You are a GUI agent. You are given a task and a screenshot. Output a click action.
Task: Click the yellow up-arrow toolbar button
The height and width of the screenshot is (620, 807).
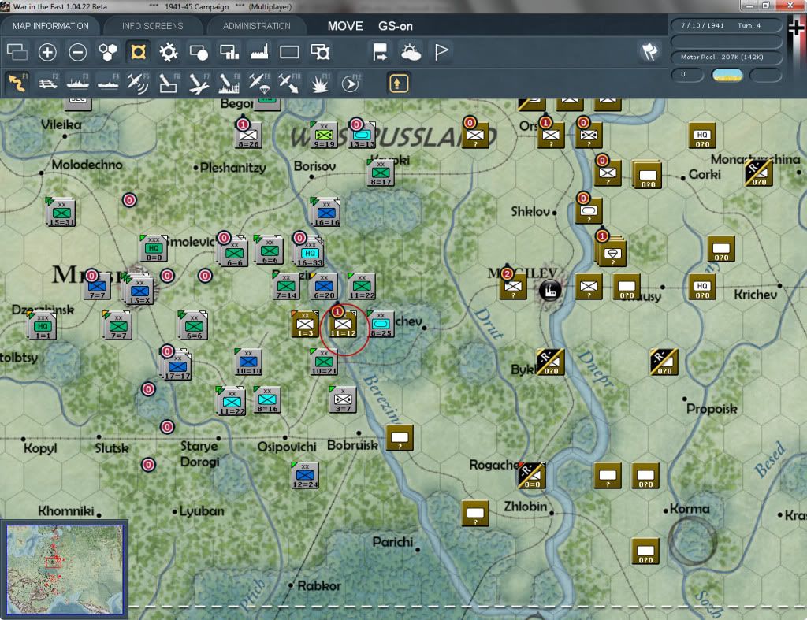[398, 83]
